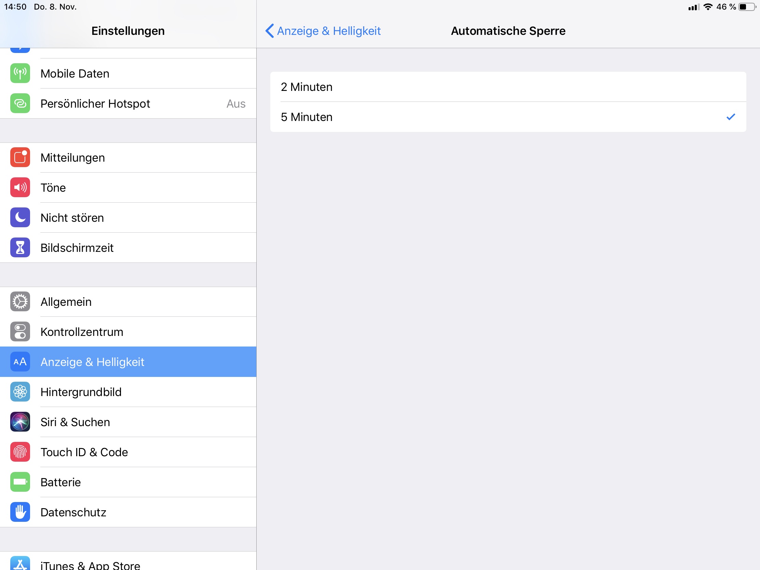Click the Persönlicher Hotspot chain-link icon

tap(20, 104)
